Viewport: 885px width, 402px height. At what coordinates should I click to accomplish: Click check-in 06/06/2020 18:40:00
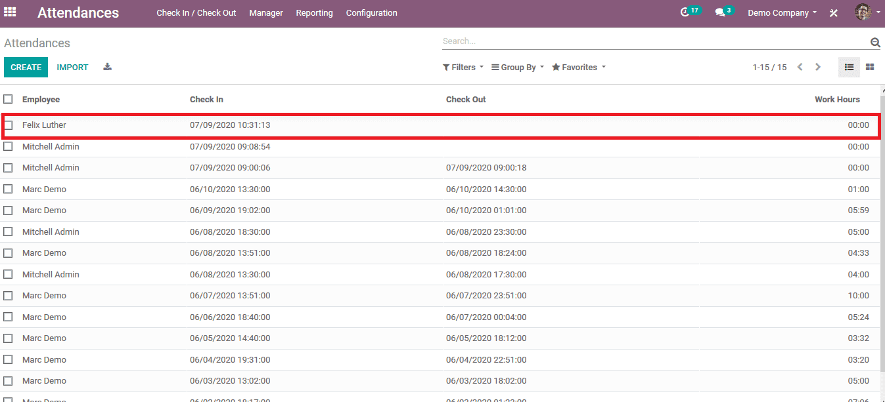click(x=230, y=317)
